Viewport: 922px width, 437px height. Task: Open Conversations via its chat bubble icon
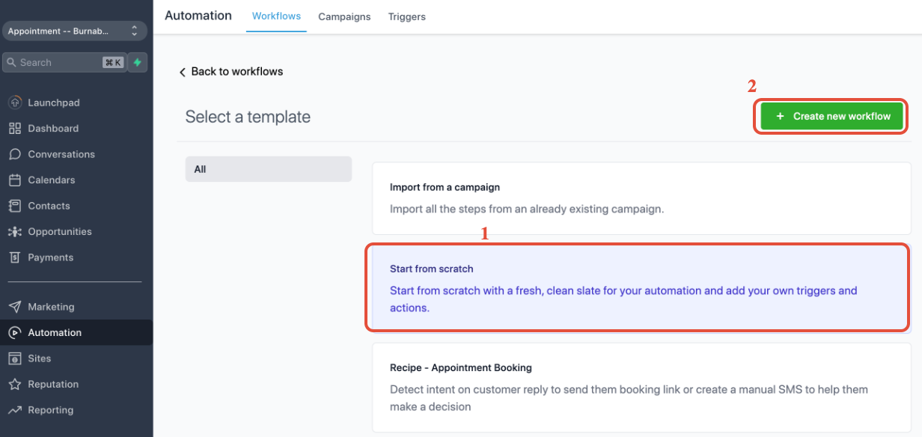pyautogui.click(x=15, y=154)
